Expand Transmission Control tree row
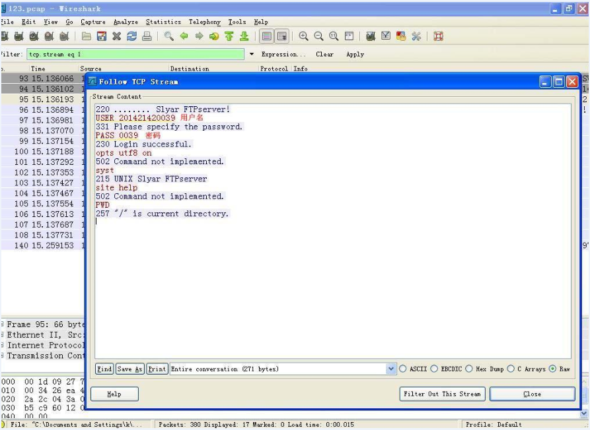Screen dimensions: 590x430 3,355
